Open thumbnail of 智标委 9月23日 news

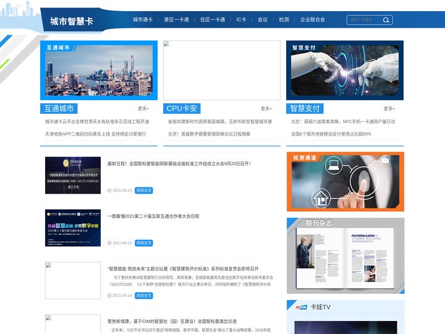pyautogui.click(x=73, y=175)
